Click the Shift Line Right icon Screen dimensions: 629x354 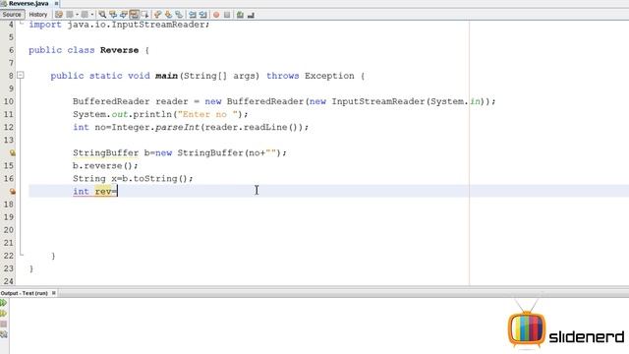click(x=203, y=15)
